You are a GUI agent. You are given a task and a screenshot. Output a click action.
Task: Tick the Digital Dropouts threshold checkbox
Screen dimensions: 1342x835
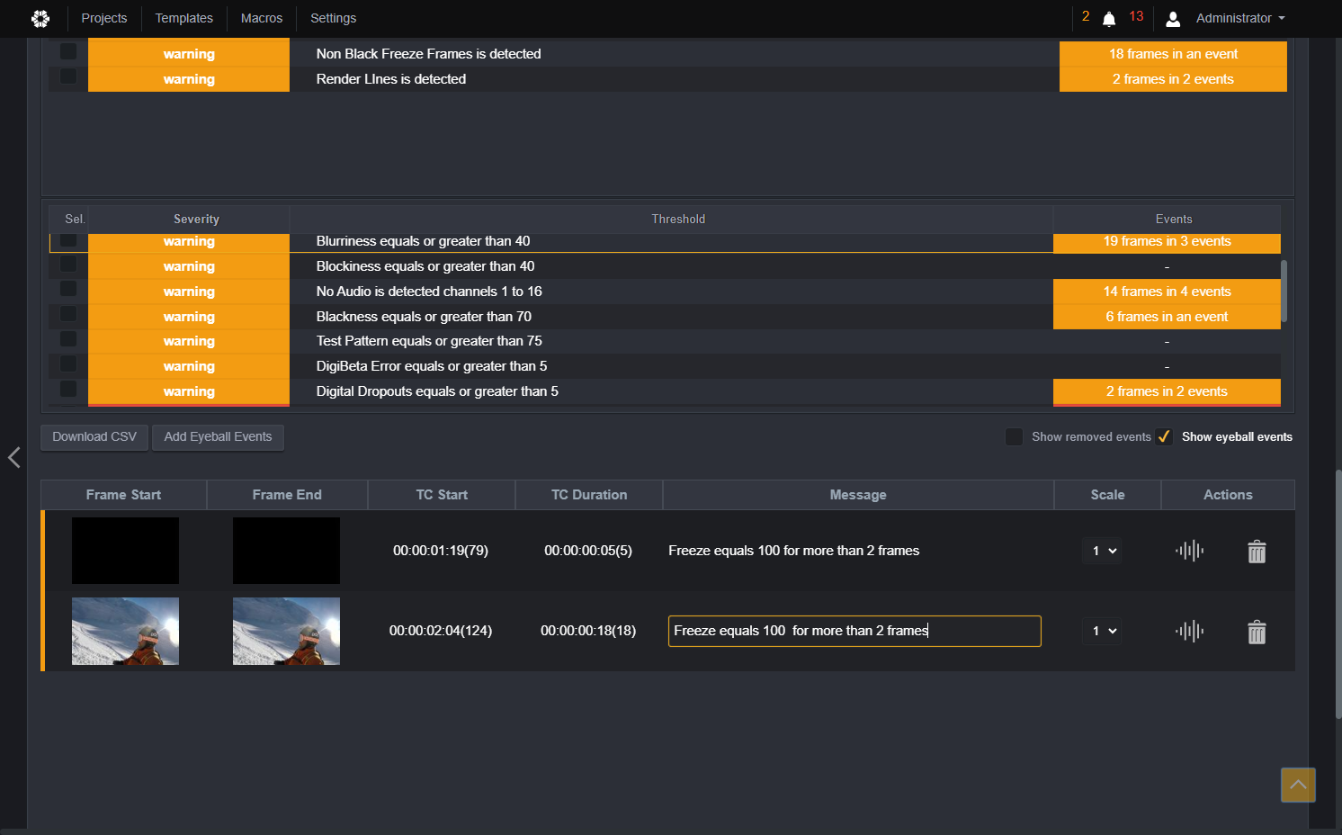point(68,389)
